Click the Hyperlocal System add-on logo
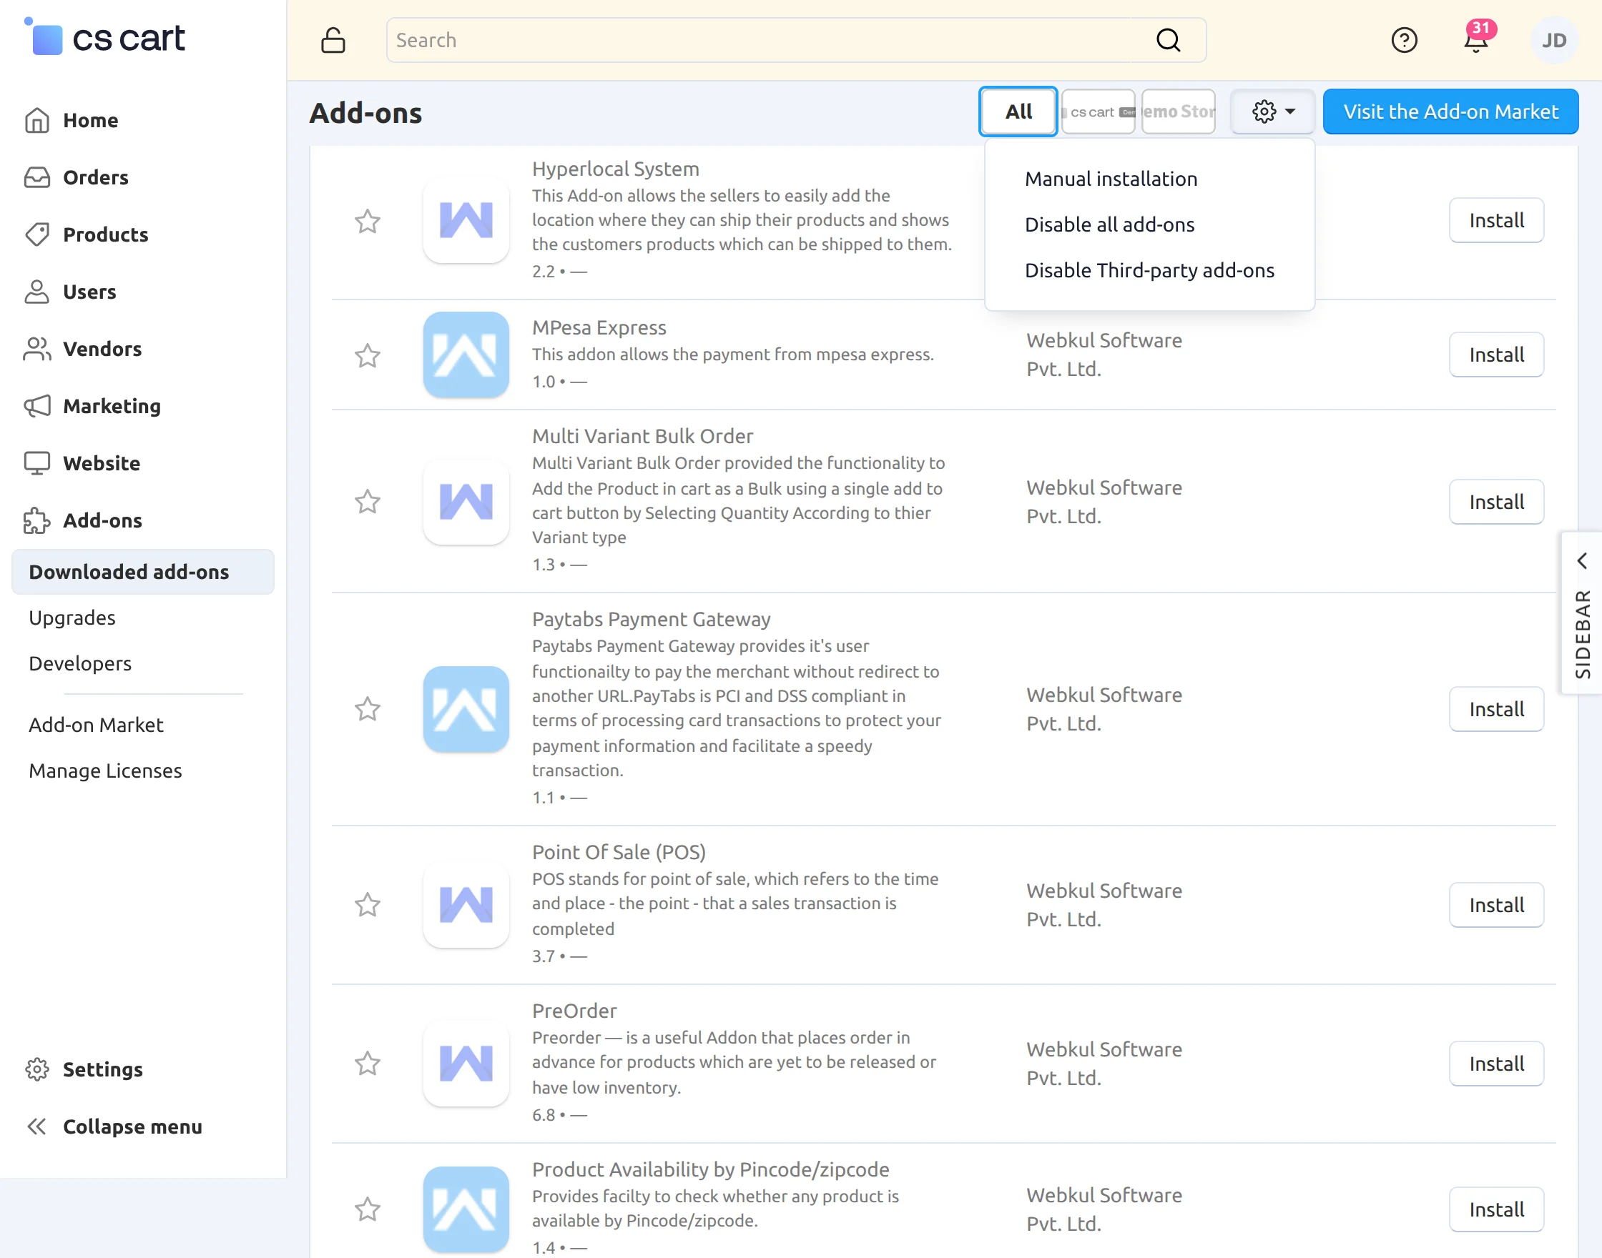Screen dimensions: 1602x1258 (x=466, y=219)
